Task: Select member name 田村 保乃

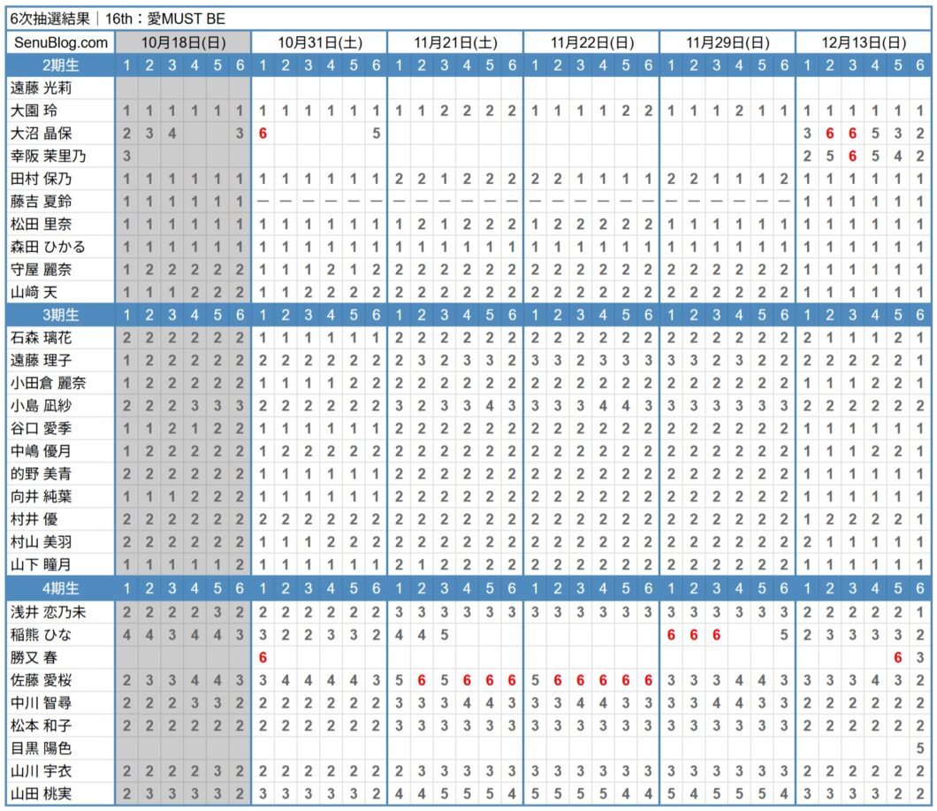Action: [x=42, y=180]
